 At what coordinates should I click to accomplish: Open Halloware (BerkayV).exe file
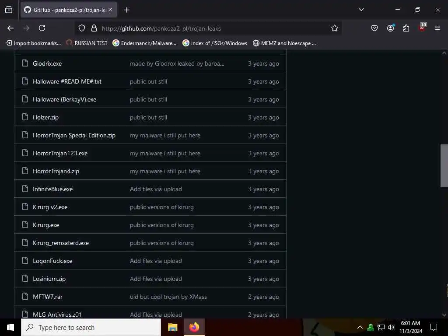[65, 100]
